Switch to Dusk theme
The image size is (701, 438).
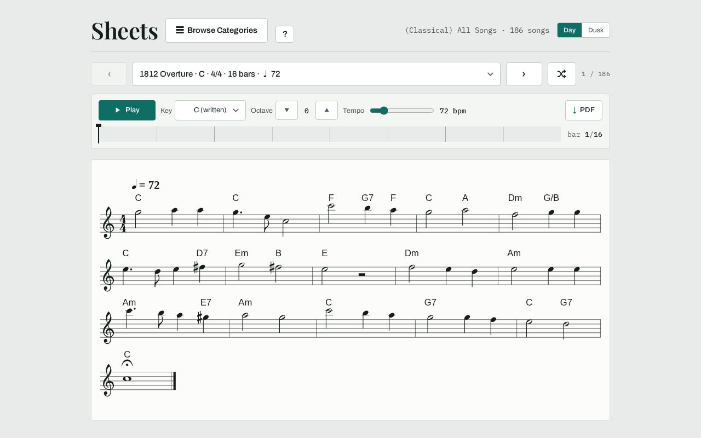click(x=596, y=30)
